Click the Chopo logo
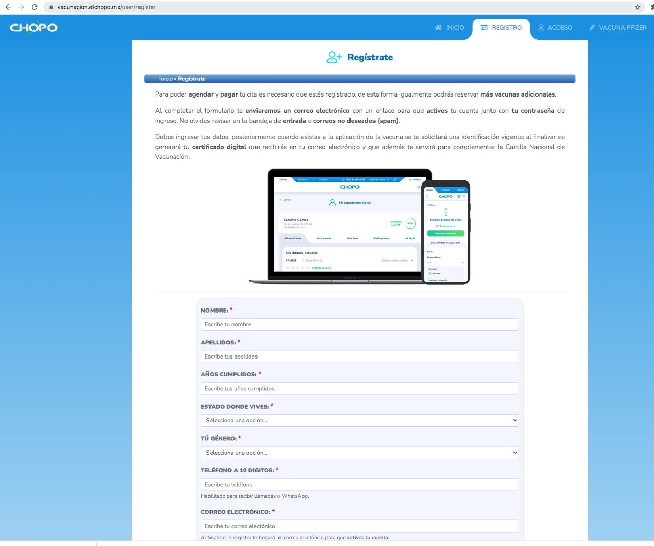The image size is (654, 546). click(x=34, y=28)
